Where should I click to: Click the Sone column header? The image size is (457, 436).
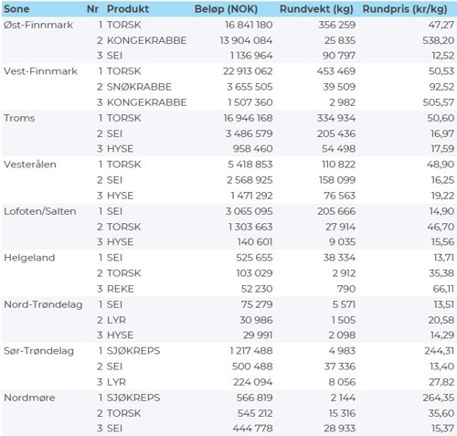point(16,9)
